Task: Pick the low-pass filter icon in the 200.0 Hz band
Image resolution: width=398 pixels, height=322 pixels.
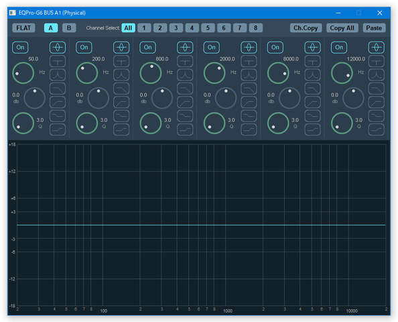Action: 121,89
